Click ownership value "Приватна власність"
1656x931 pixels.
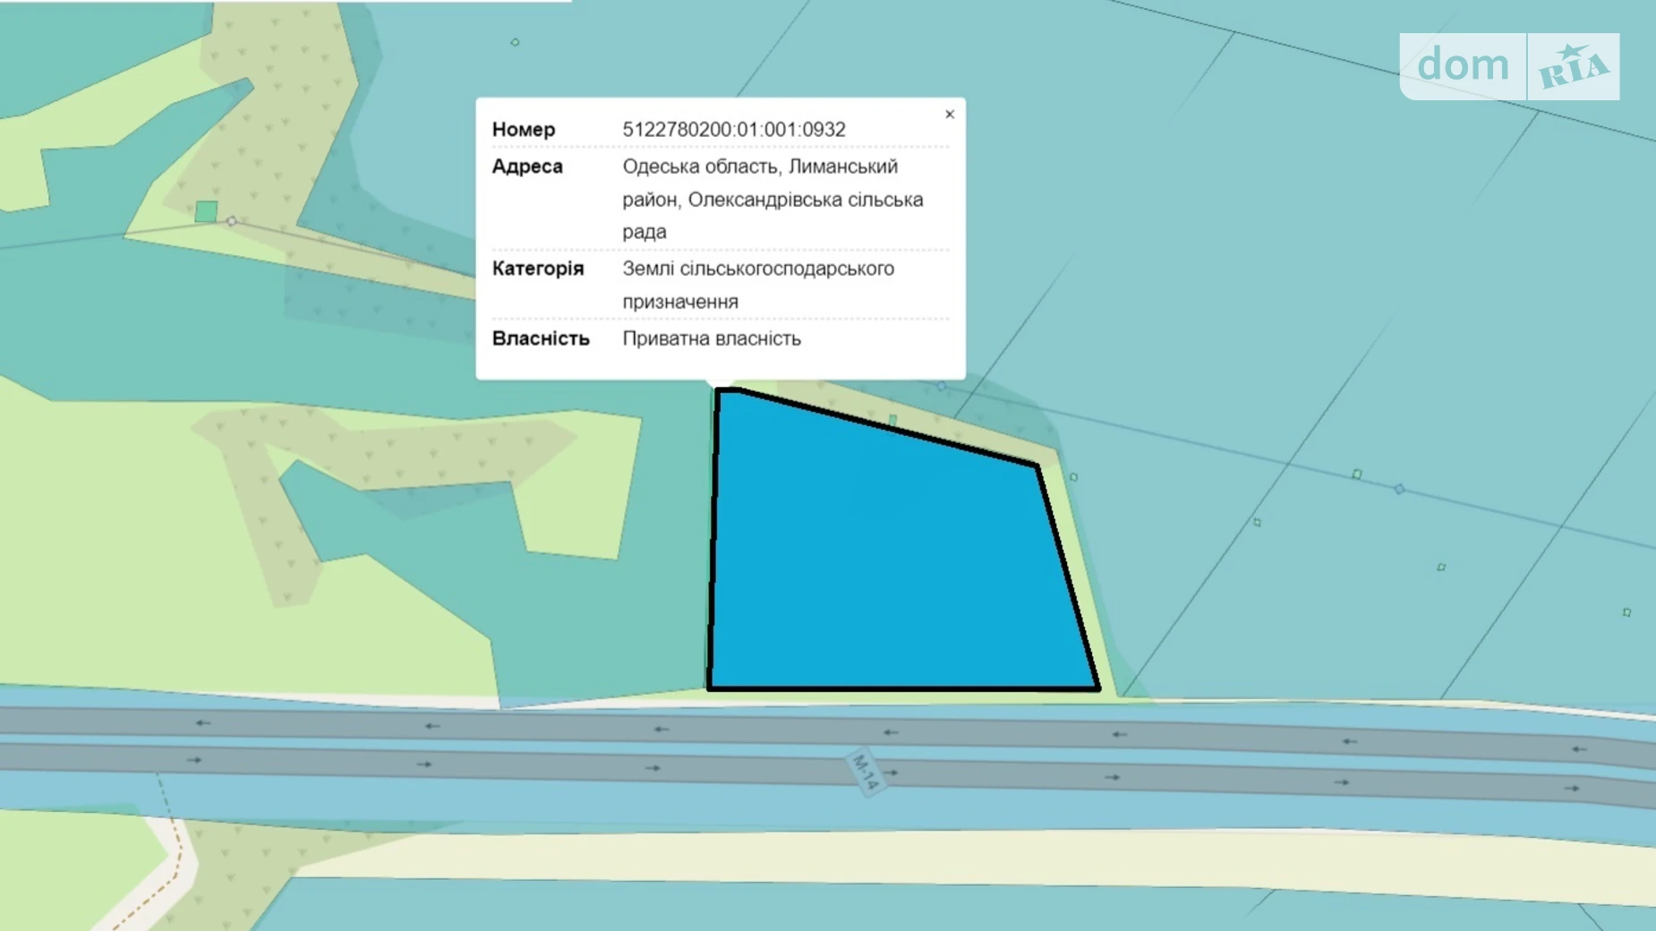point(711,339)
